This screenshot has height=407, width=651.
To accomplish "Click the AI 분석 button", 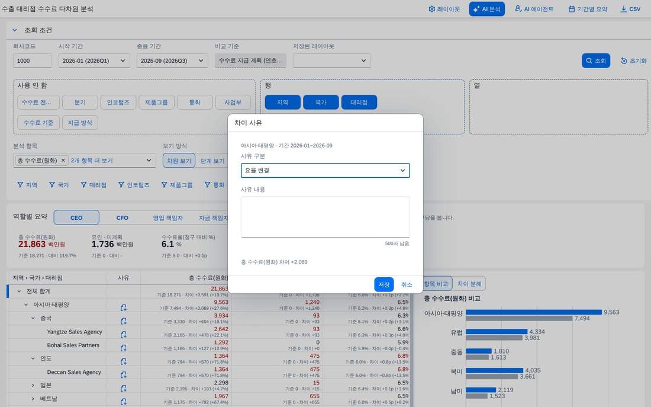I will pyautogui.click(x=486, y=9).
